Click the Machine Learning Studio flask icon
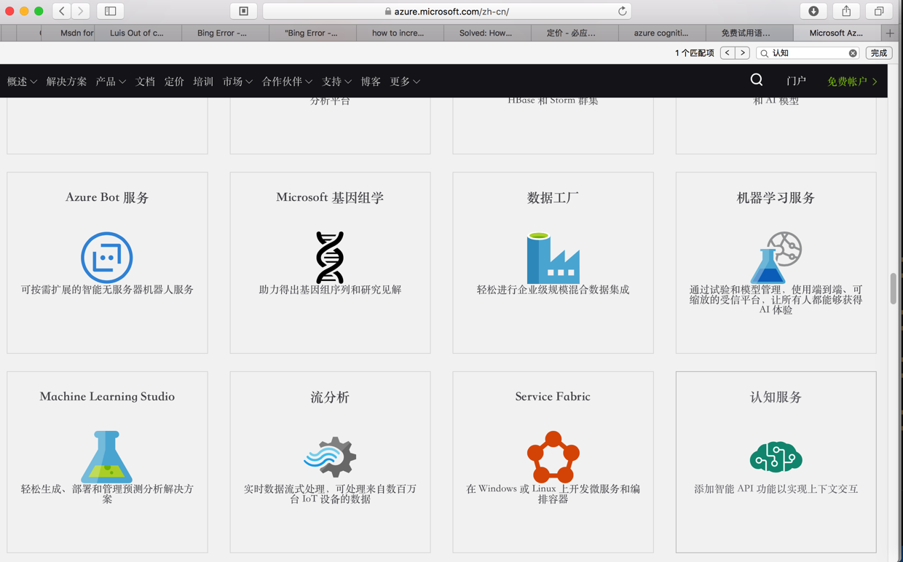 [x=107, y=457]
